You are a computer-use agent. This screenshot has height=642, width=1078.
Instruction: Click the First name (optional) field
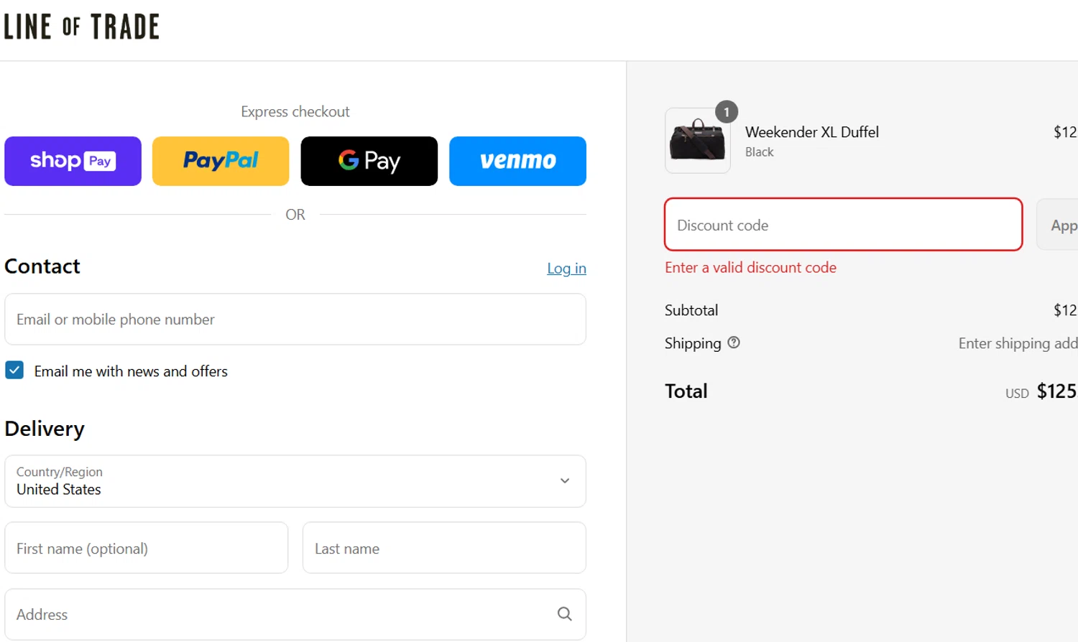point(147,548)
